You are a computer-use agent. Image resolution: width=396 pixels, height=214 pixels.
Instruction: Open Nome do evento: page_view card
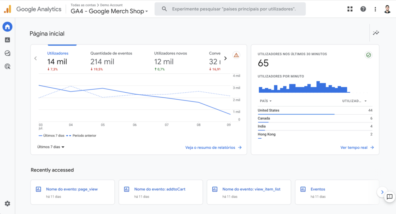click(72, 192)
